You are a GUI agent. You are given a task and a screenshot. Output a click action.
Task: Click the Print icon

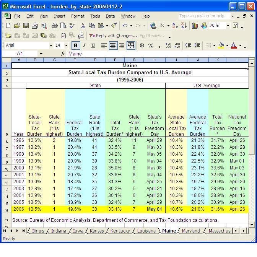[55, 26]
